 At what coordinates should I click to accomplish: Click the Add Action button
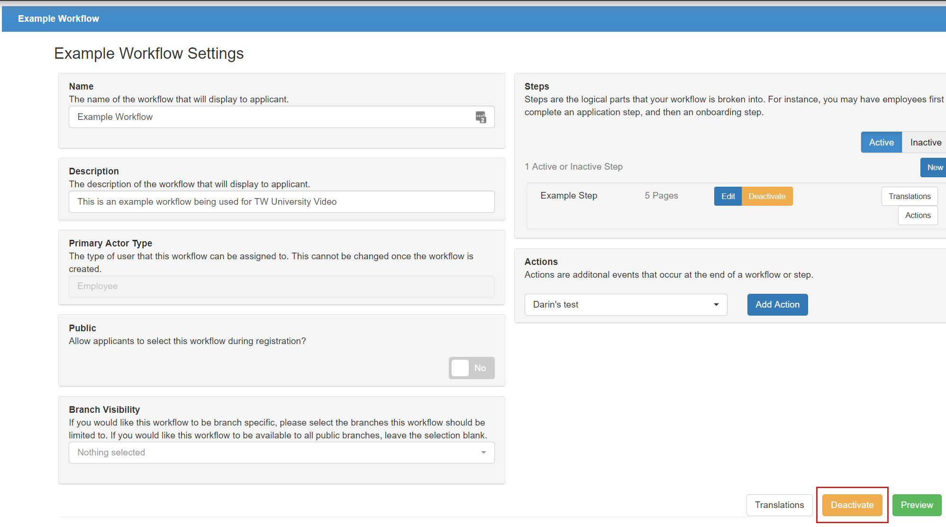(x=777, y=305)
